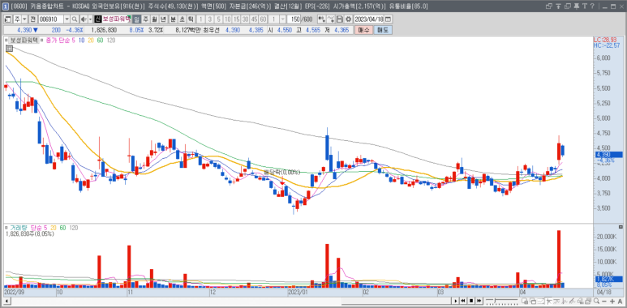The width and height of the screenshot is (627, 308).
Task: Click the line drawing tool icon
Action: click(331, 19)
